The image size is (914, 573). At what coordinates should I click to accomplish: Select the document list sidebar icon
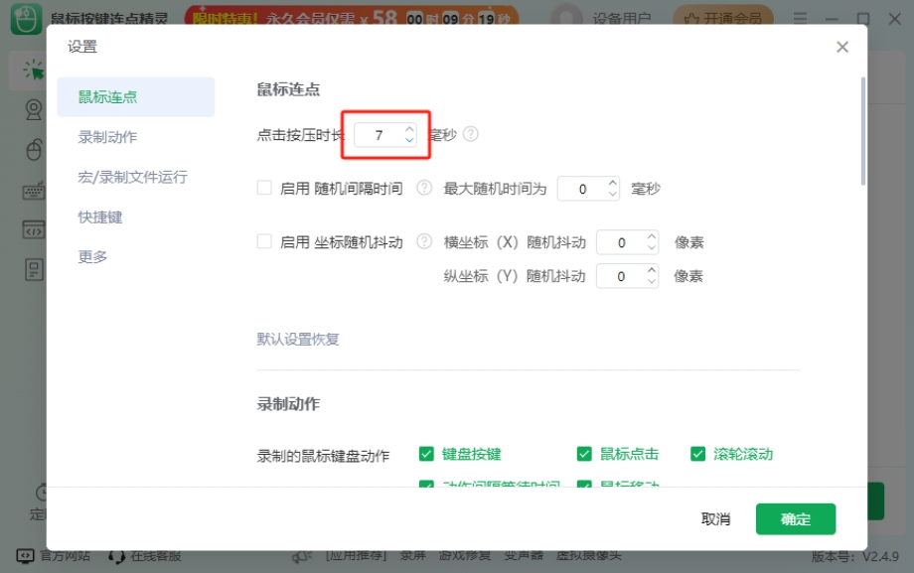tap(34, 269)
